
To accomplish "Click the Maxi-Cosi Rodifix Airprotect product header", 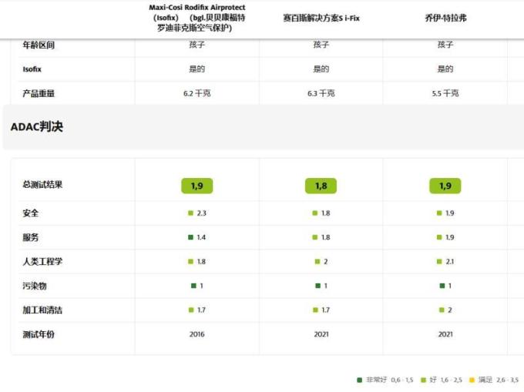I will click(196, 18).
